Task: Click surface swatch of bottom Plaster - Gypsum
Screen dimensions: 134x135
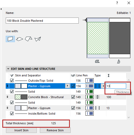Action: 24,108
